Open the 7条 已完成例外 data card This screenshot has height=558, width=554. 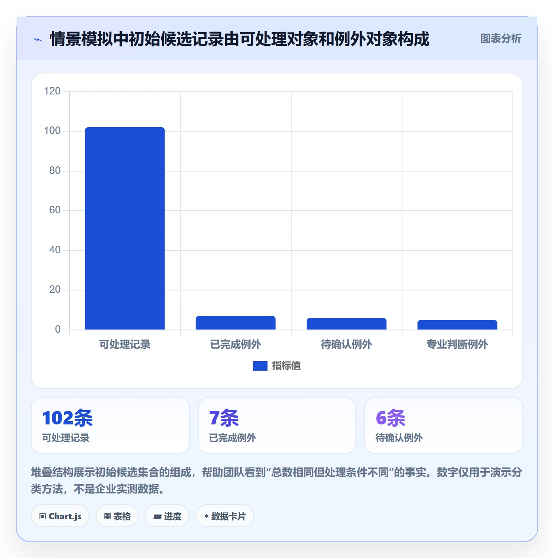pyautogui.click(x=277, y=425)
